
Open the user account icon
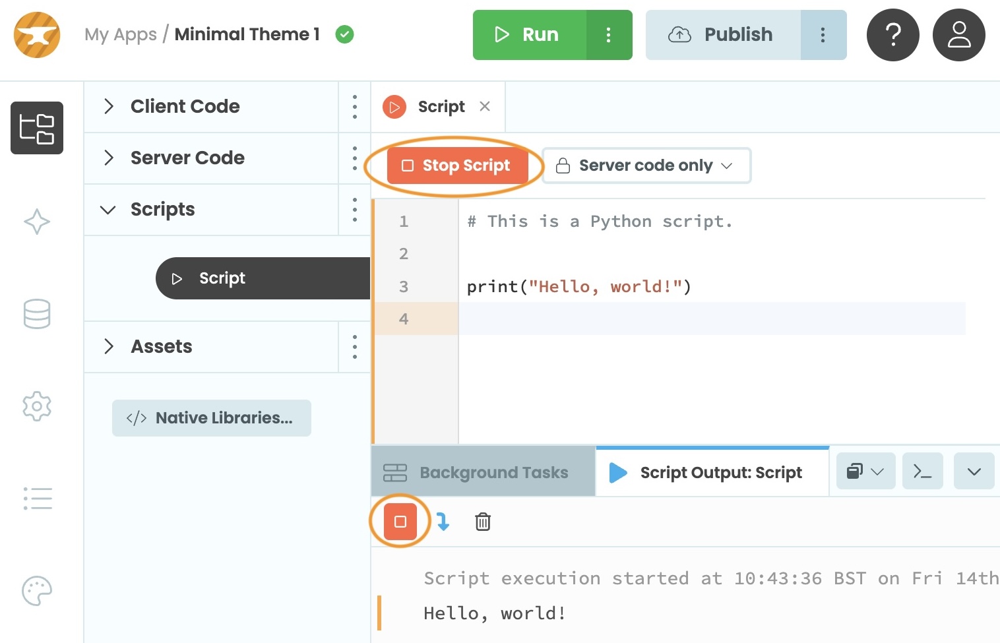(959, 35)
